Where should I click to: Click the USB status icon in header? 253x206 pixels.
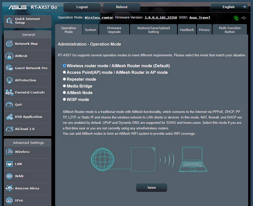click(244, 18)
